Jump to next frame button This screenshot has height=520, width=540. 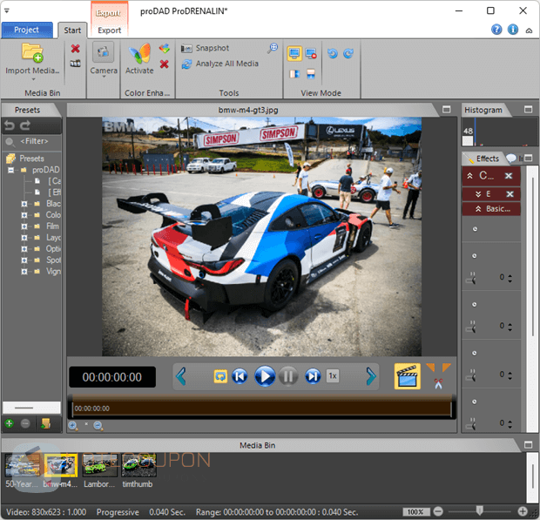click(x=313, y=376)
